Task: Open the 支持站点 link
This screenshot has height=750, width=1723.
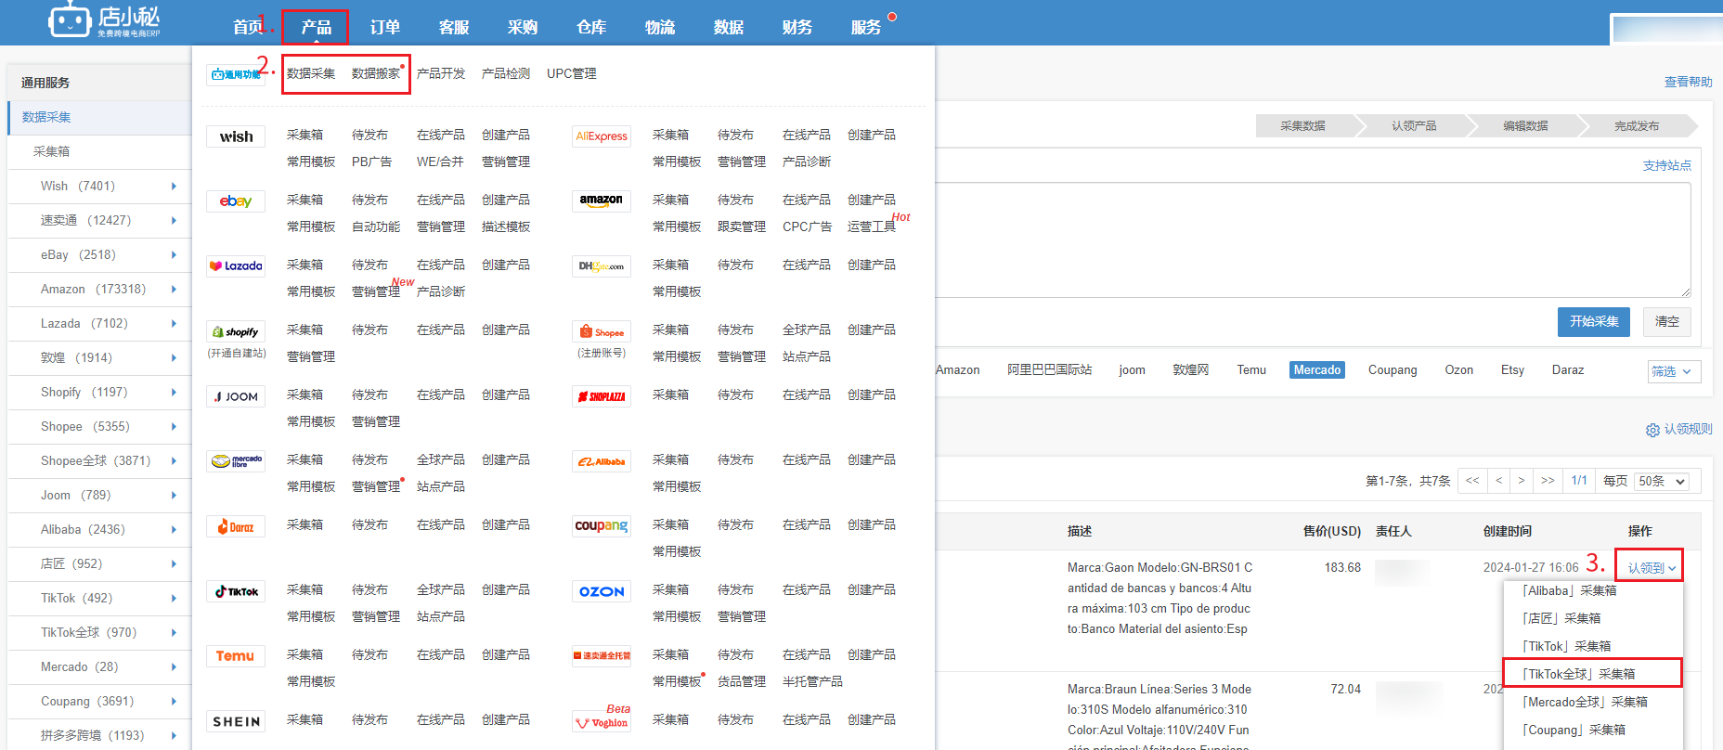Action: pos(1667,165)
